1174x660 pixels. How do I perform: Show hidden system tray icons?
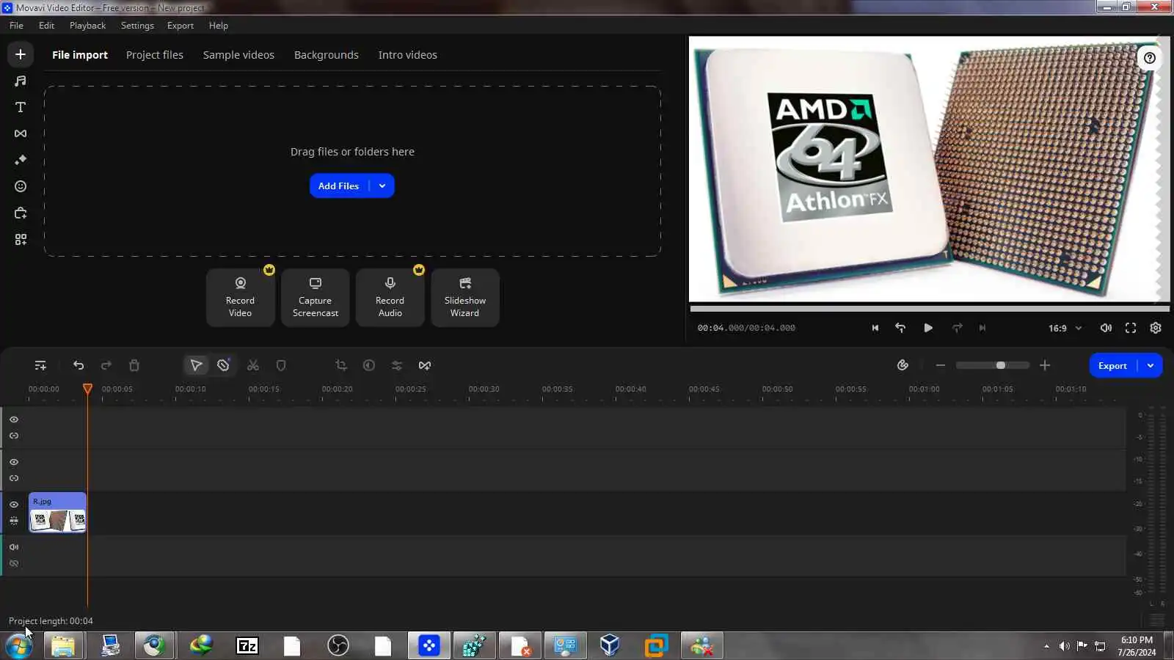coord(1046,646)
